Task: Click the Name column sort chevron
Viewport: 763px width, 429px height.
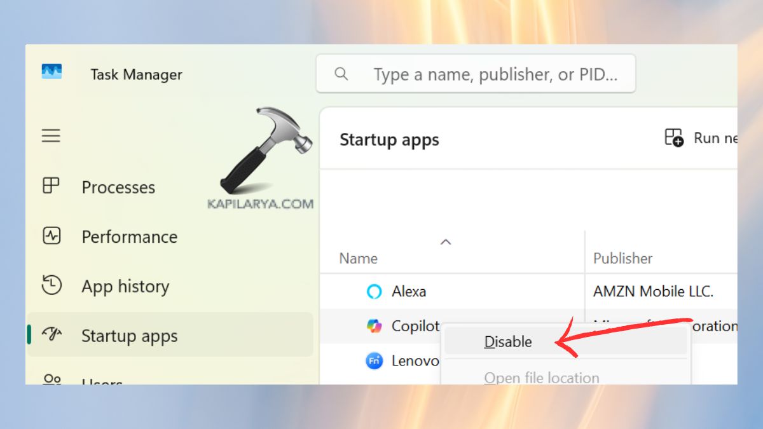Action: tap(446, 242)
